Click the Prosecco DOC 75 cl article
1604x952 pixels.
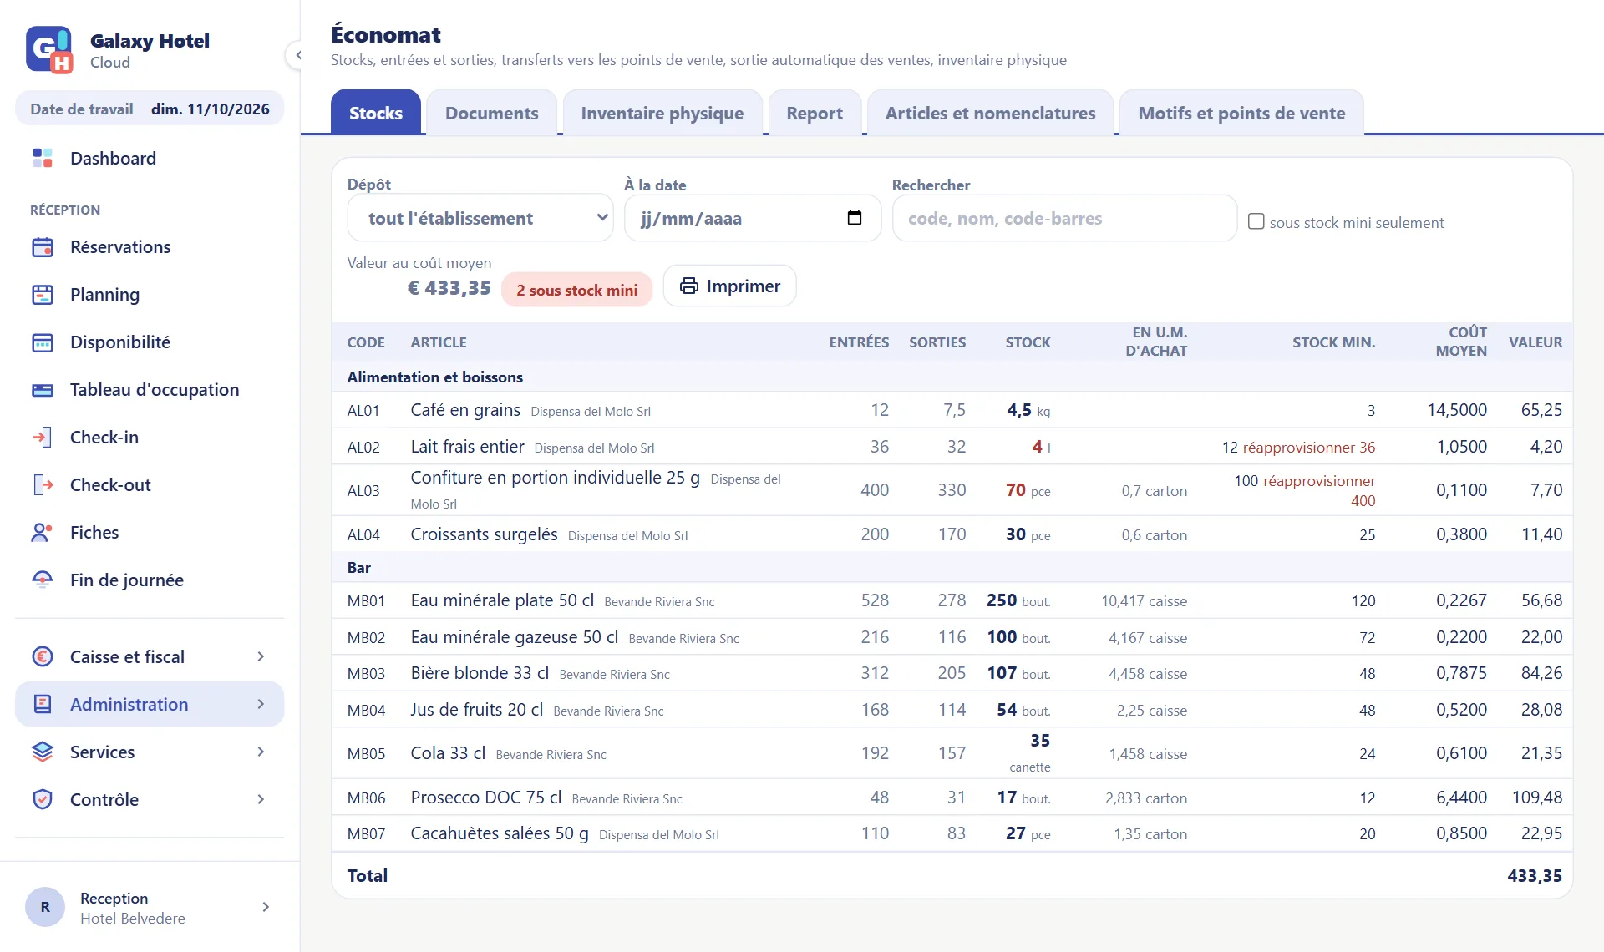(485, 798)
